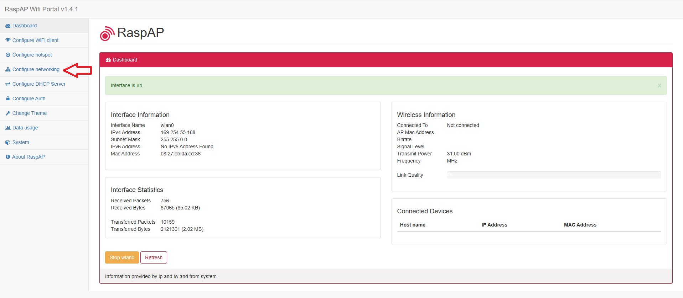The image size is (683, 298).
Task: Open Configure WiFi client page
Action: pos(44,40)
